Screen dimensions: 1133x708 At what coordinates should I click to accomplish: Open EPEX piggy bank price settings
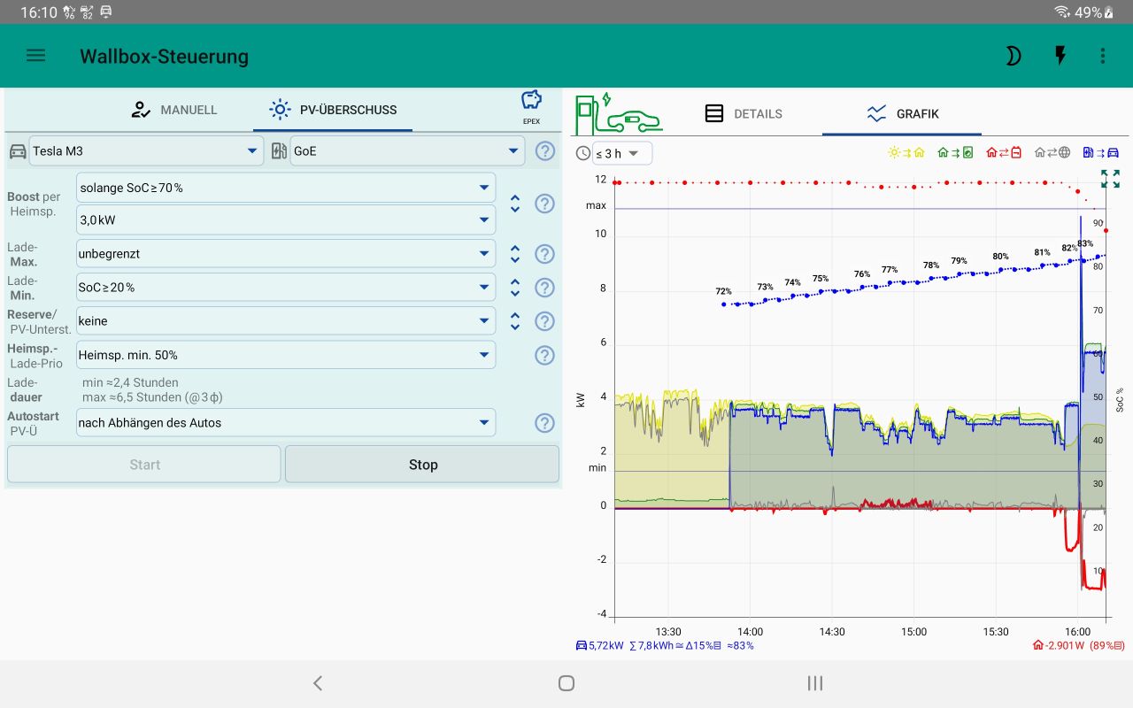pos(531,108)
